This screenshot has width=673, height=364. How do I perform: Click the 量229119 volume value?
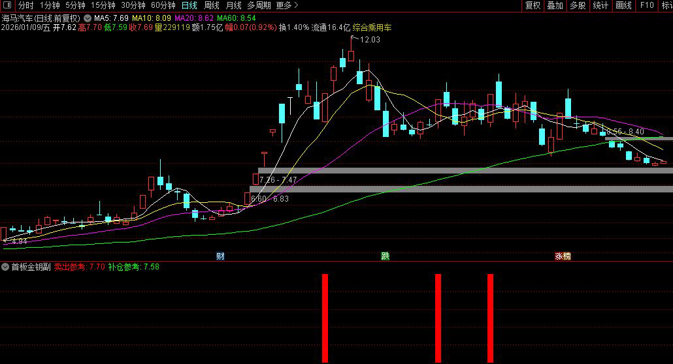(x=172, y=28)
